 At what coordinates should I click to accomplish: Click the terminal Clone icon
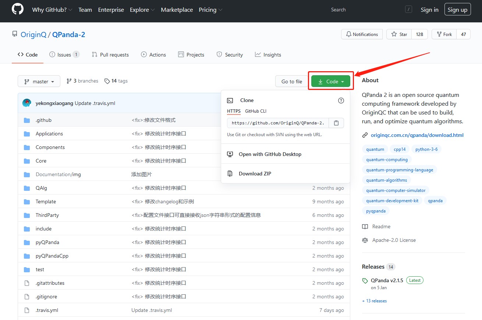230,101
